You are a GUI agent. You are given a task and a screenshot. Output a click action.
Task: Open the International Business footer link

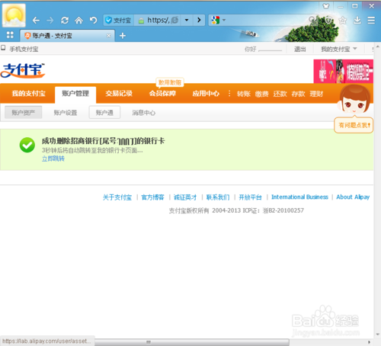click(299, 197)
